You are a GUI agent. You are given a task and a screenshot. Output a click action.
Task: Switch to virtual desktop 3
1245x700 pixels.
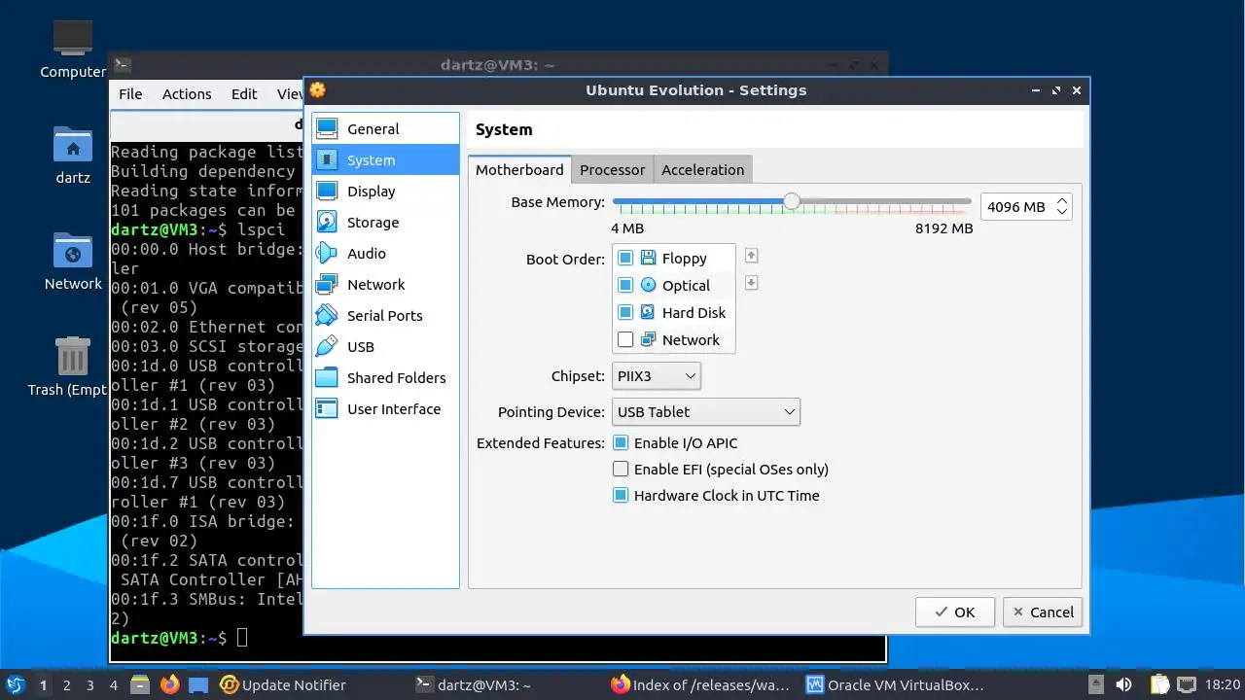click(90, 685)
